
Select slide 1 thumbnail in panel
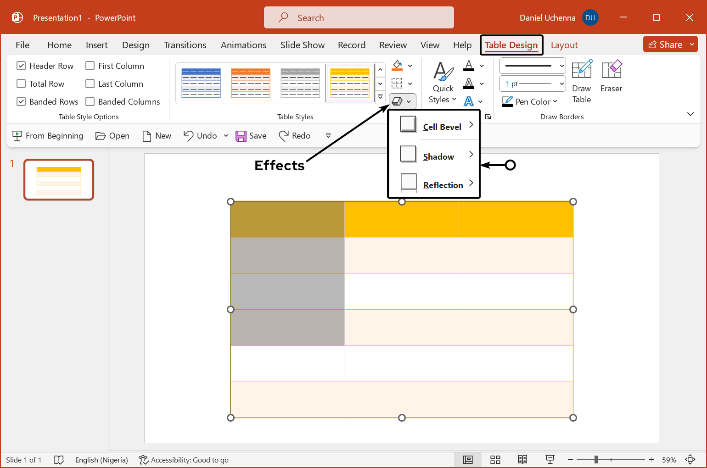tap(59, 180)
